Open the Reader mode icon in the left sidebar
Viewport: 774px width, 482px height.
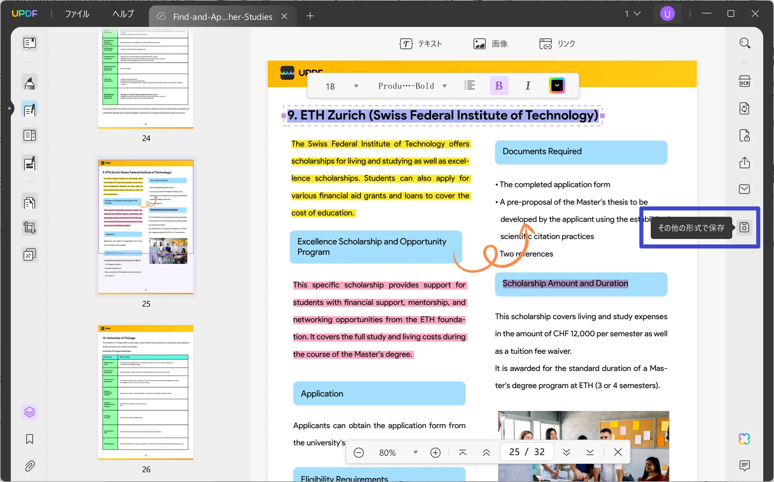tap(30, 43)
